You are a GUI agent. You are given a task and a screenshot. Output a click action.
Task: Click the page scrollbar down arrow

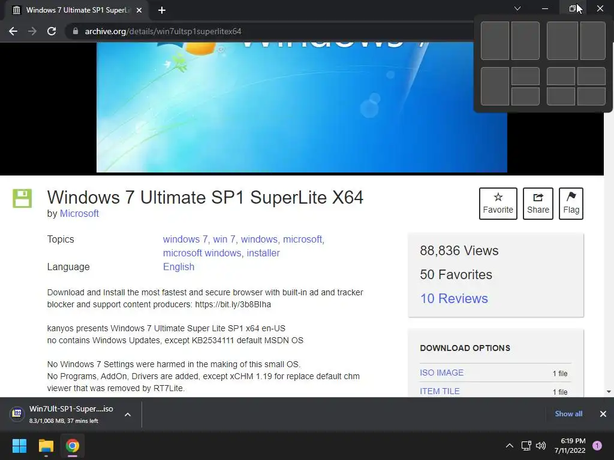[609, 392]
